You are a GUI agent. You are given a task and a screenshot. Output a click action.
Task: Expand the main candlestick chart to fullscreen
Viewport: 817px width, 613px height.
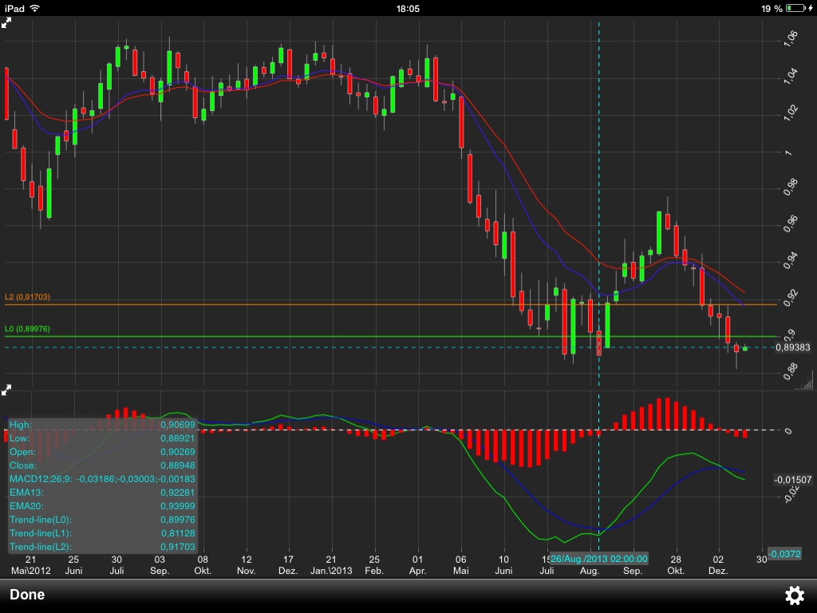pos(6,22)
